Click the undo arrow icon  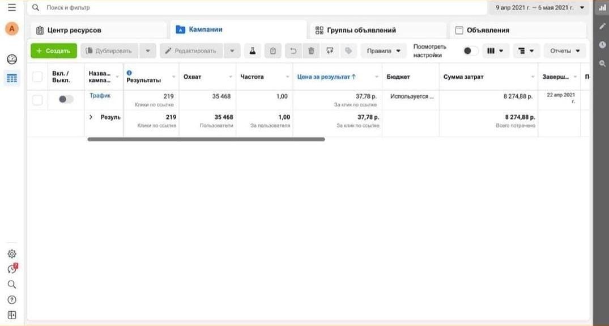tap(293, 51)
